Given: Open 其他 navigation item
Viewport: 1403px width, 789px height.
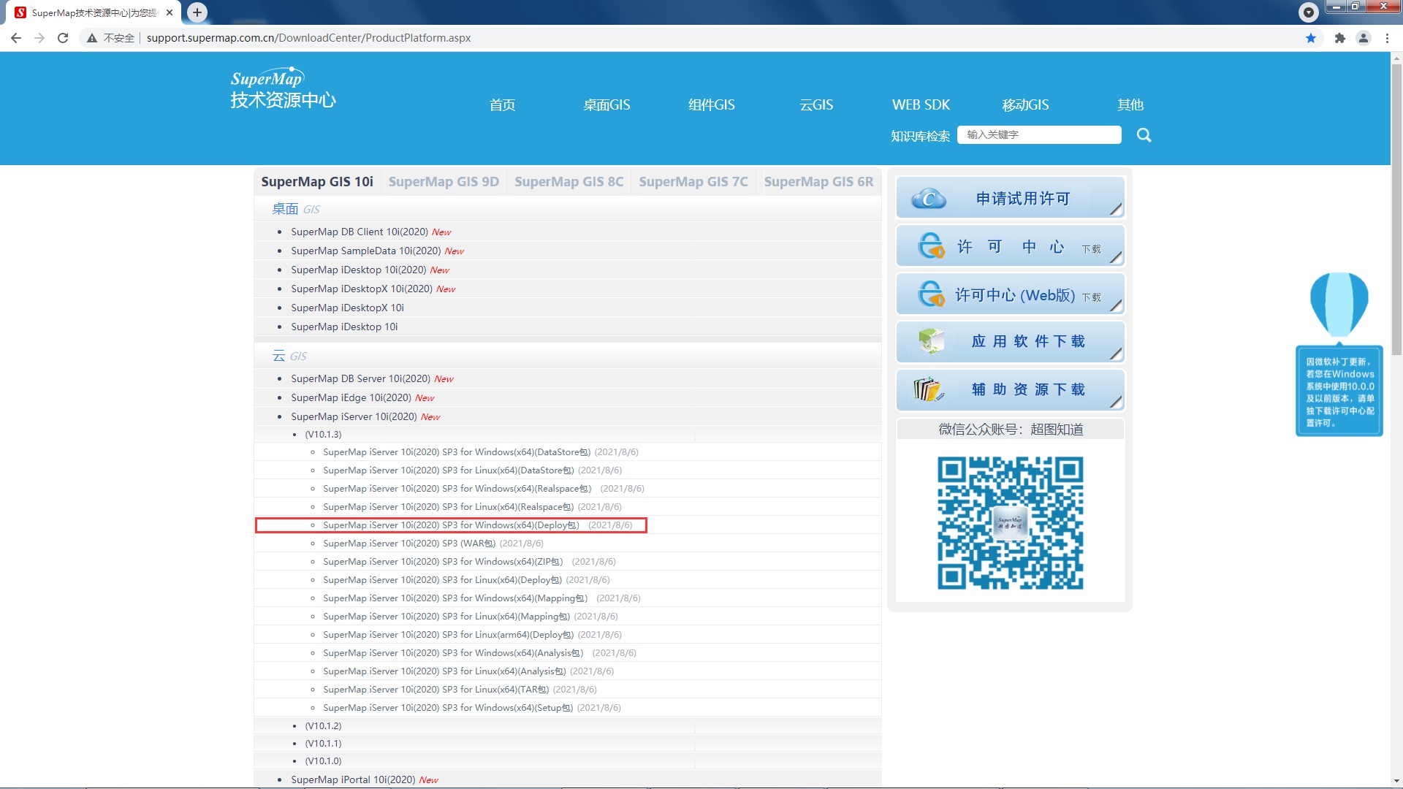Looking at the screenshot, I should click(1130, 105).
